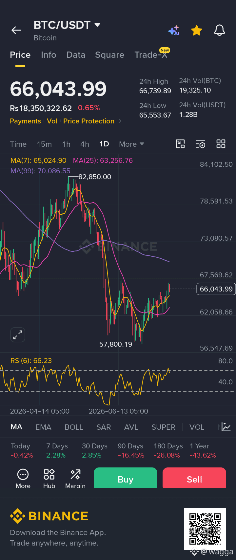Switch to the Info tab
Screen dimensions: 236x560
tap(49, 55)
